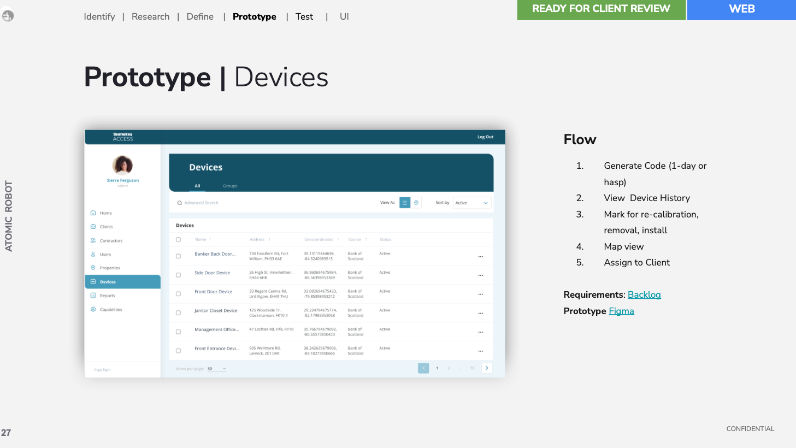The height and width of the screenshot is (448, 796).
Task: Click the Ready for Client Review banner
Action: coord(602,9)
